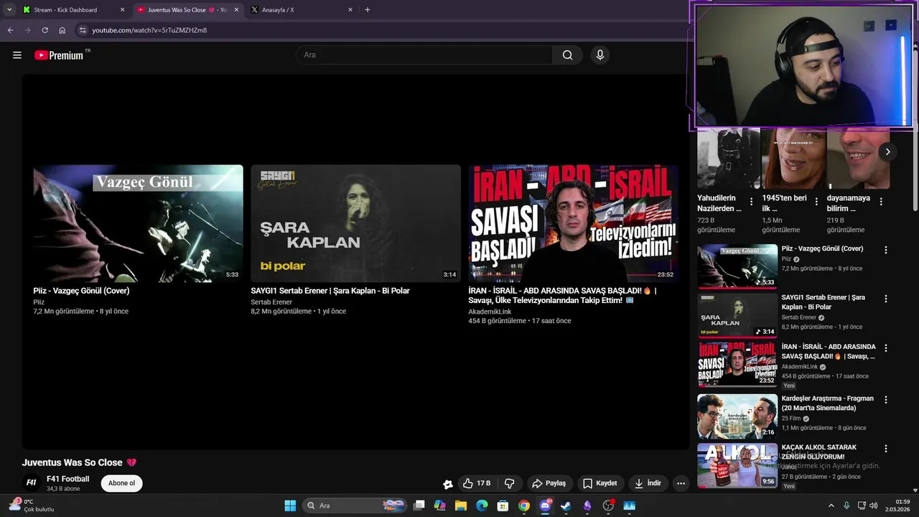Open options for Piiz Vazgeç Gönül sidebar video
The image size is (919, 517).
(885, 250)
